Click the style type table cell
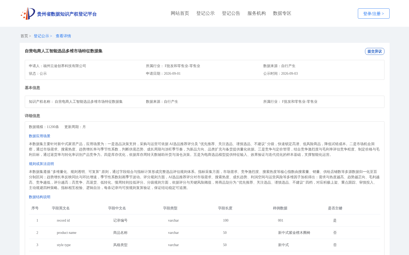The image size is (409, 255). (x=64, y=245)
